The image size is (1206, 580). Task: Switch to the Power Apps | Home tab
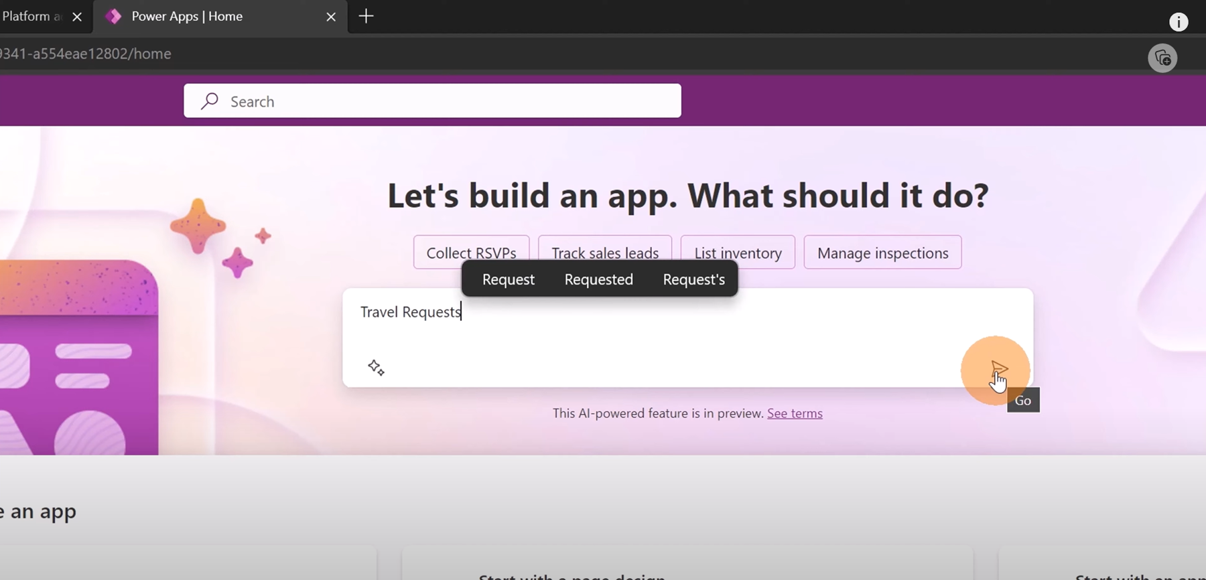[201, 17]
